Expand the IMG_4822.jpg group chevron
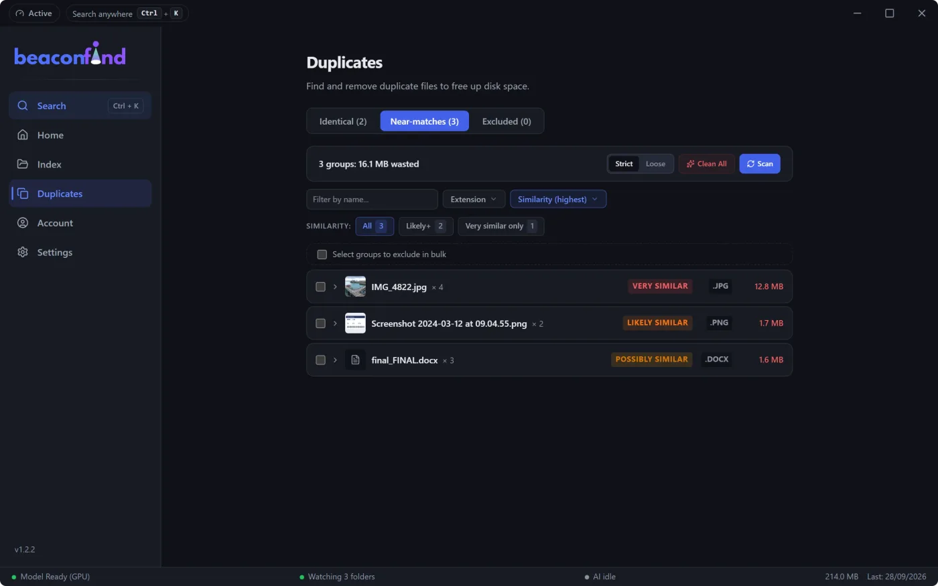This screenshot has width=938, height=586. (335, 287)
